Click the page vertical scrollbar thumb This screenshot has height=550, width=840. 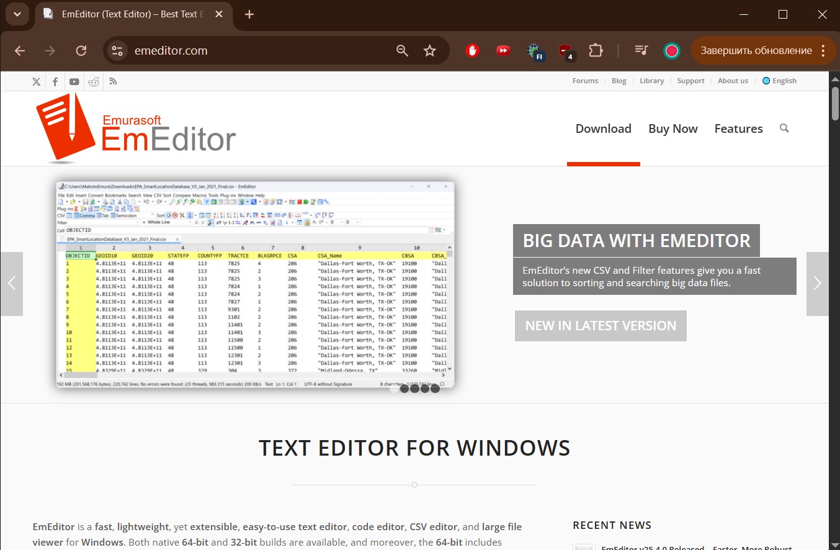(835, 102)
